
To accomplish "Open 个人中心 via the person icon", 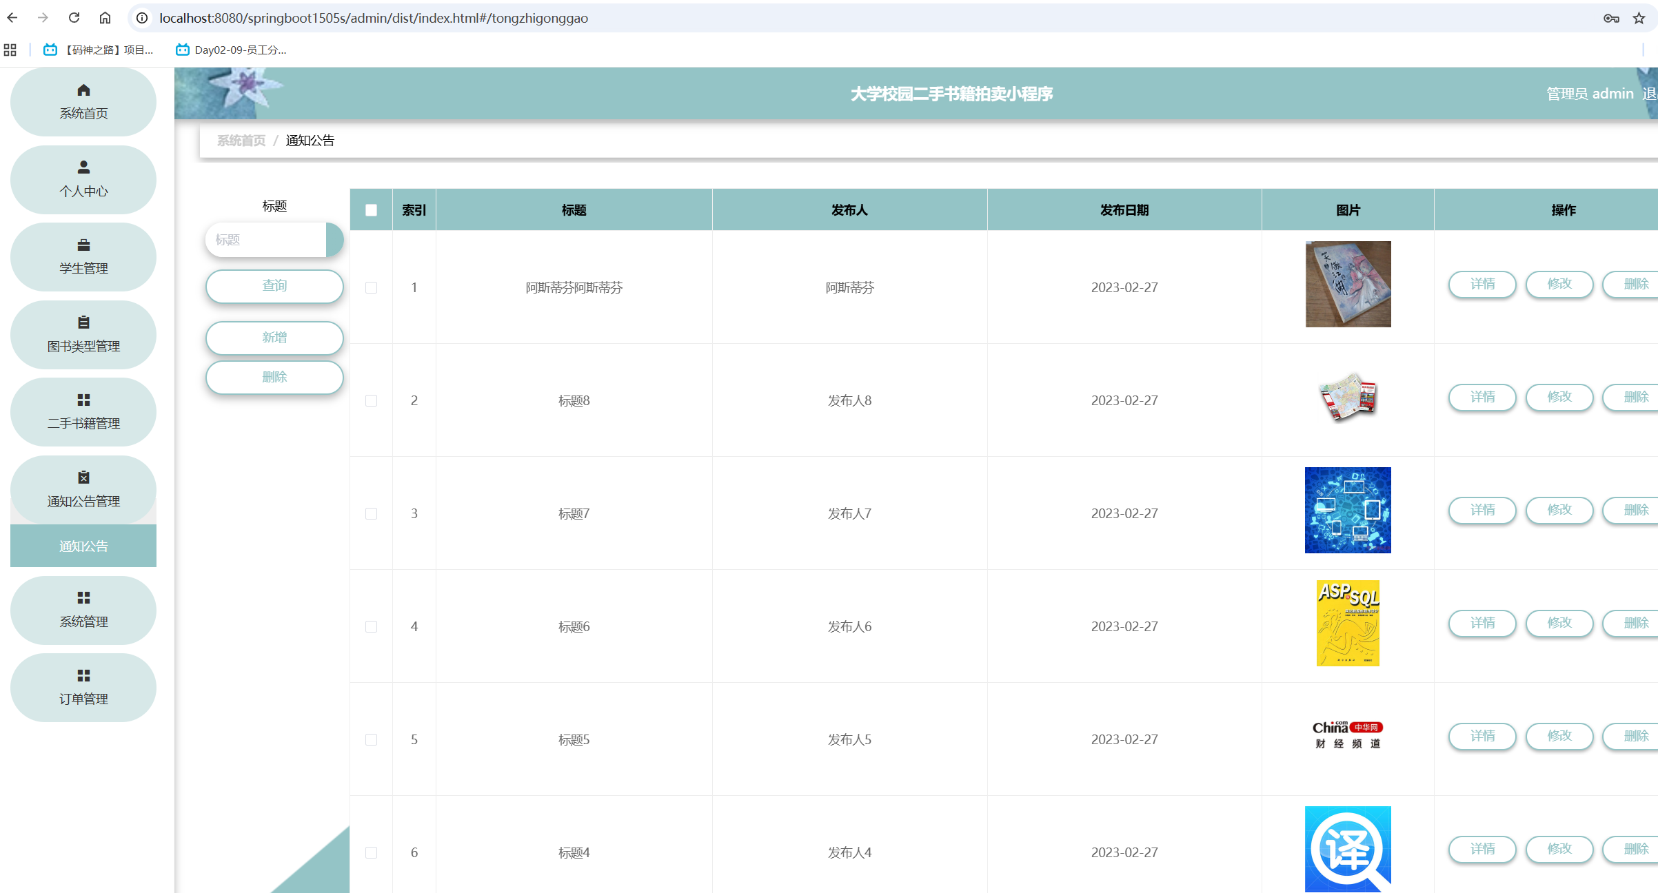I will (83, 167).
